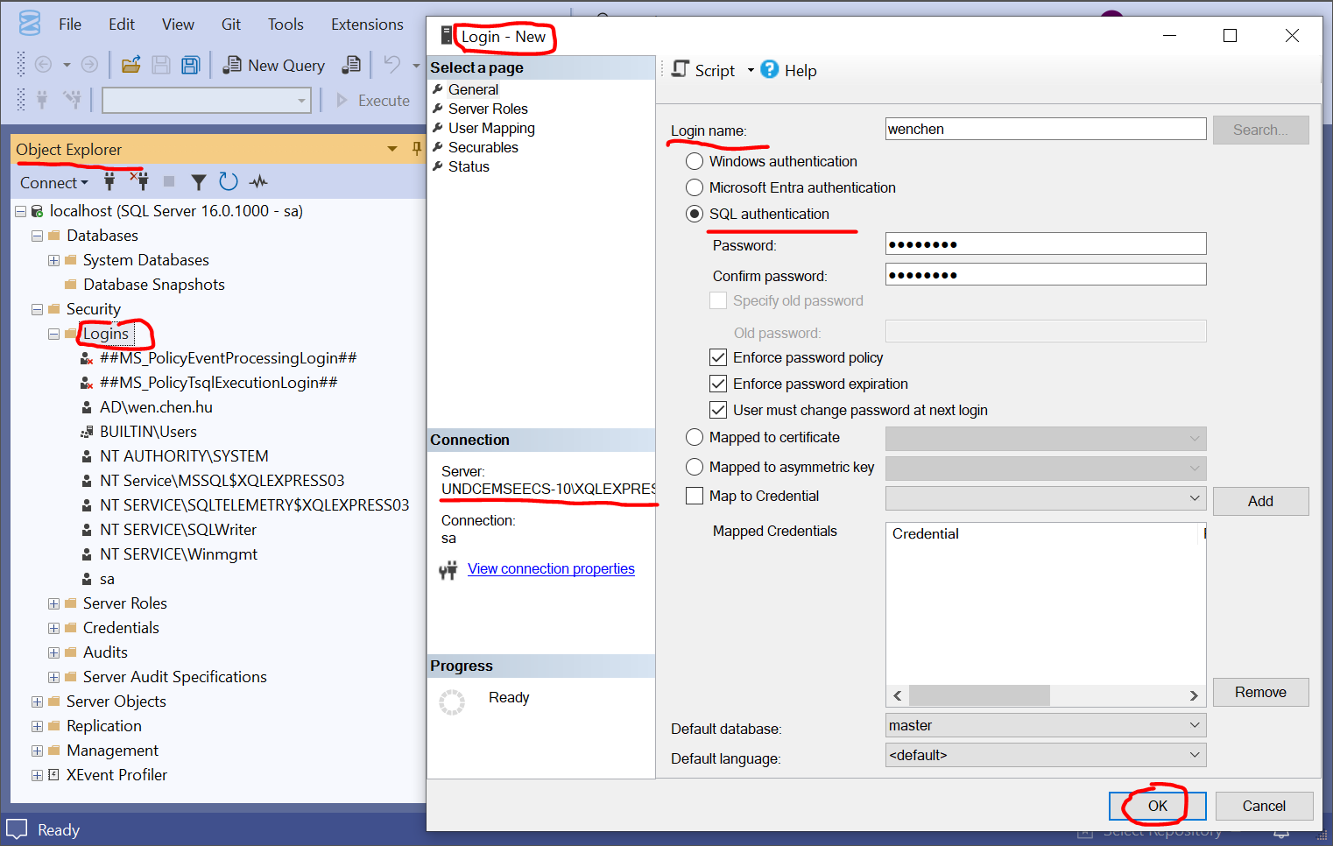Click the Object Explorer refresh icon
Viewport: 1333px width, 846px height.
click(x=229, y=182)
